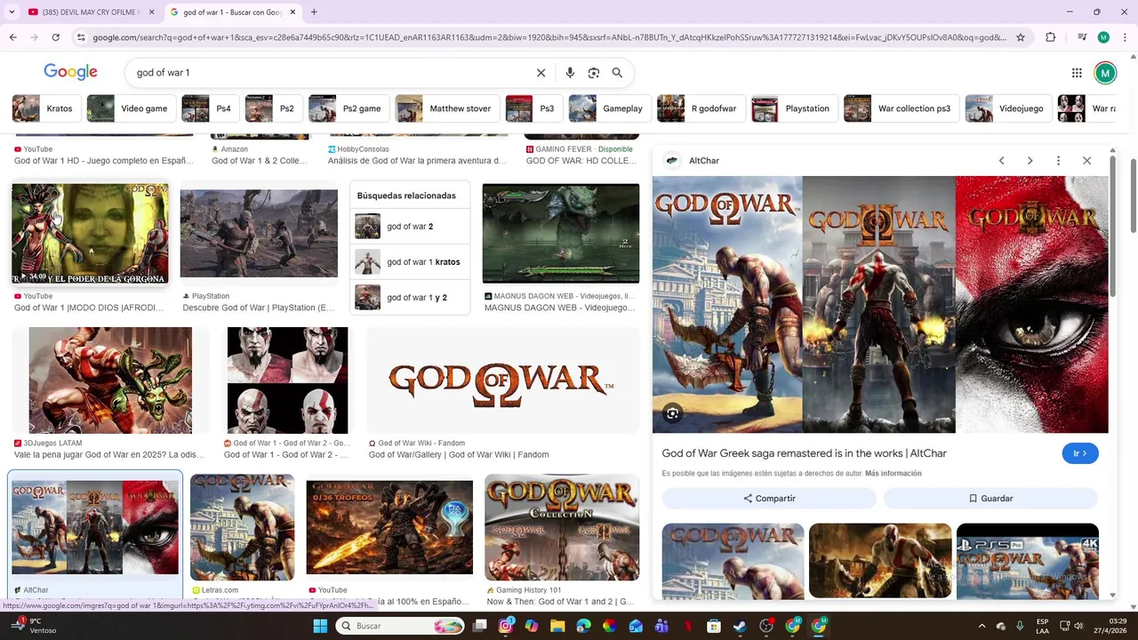
Task: Open the Chrome three-dot menu
Action: point(1123,37)
